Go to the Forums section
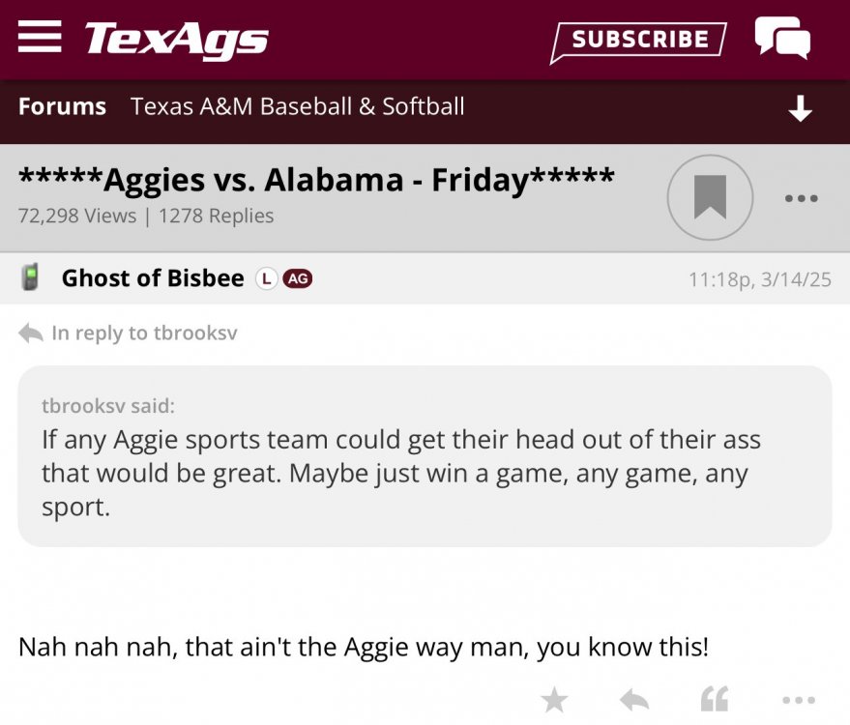This screenshot has width=850, height=725. coord(62,106)
